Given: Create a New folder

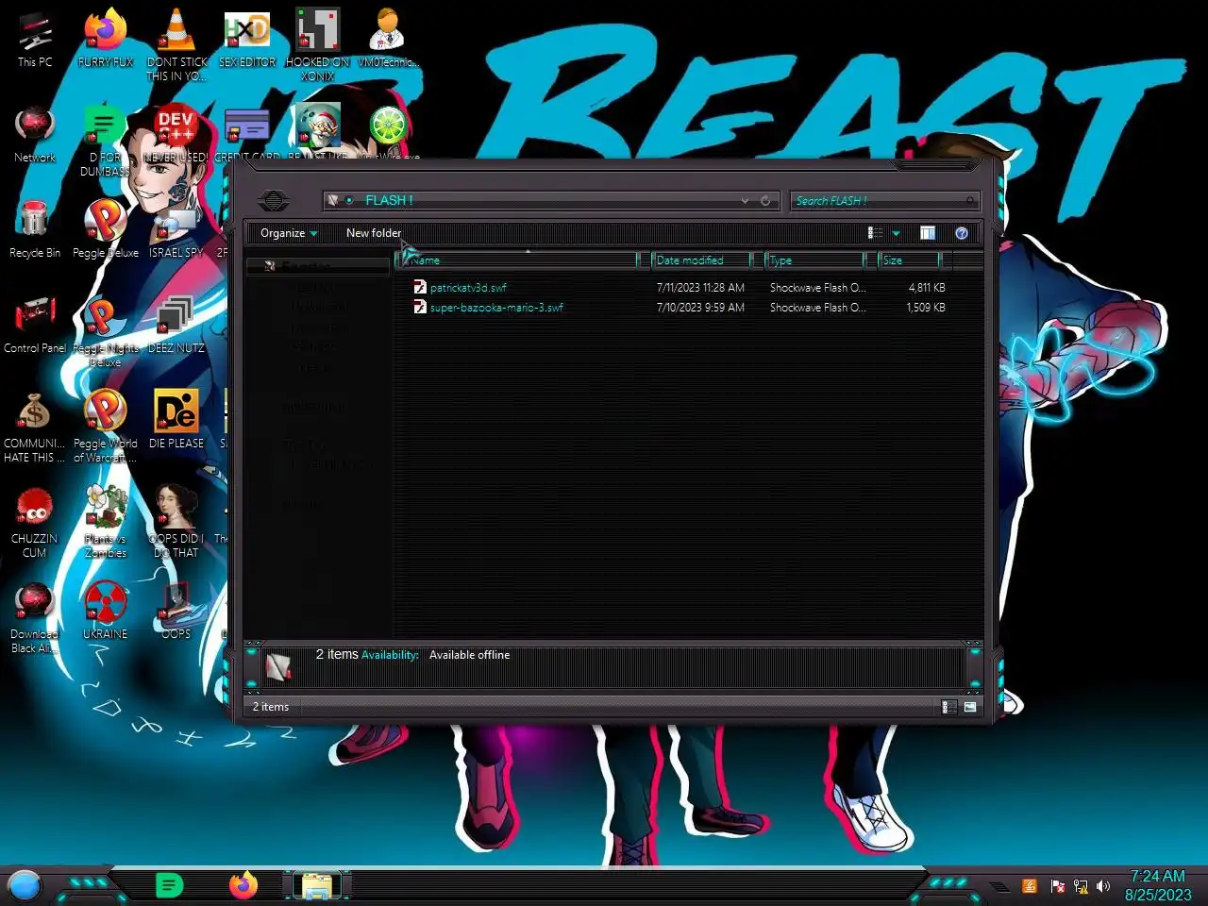Looking at the screenshot, I should point(374,233).
